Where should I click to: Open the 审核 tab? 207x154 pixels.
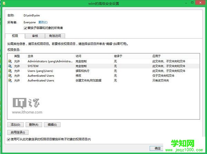[35, 36]
